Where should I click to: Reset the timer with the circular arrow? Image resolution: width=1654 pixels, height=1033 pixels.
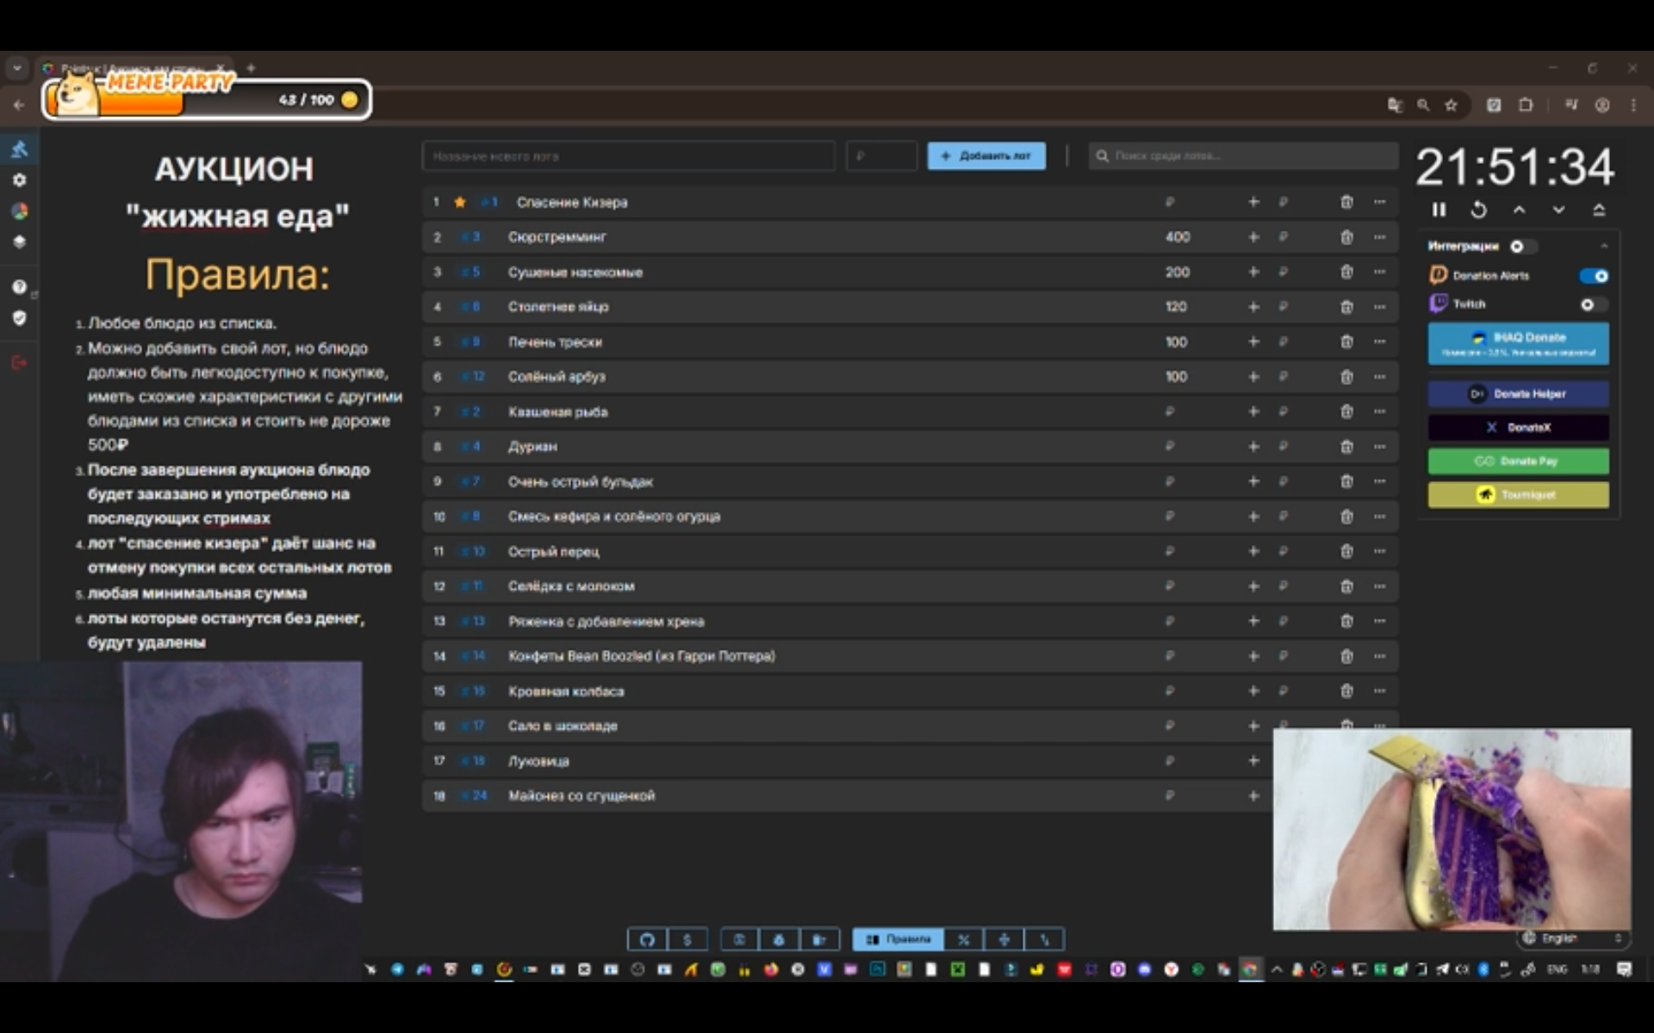click(1478, 210)
